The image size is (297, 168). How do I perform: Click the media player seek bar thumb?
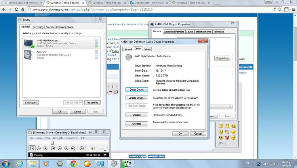click(52, 143)
